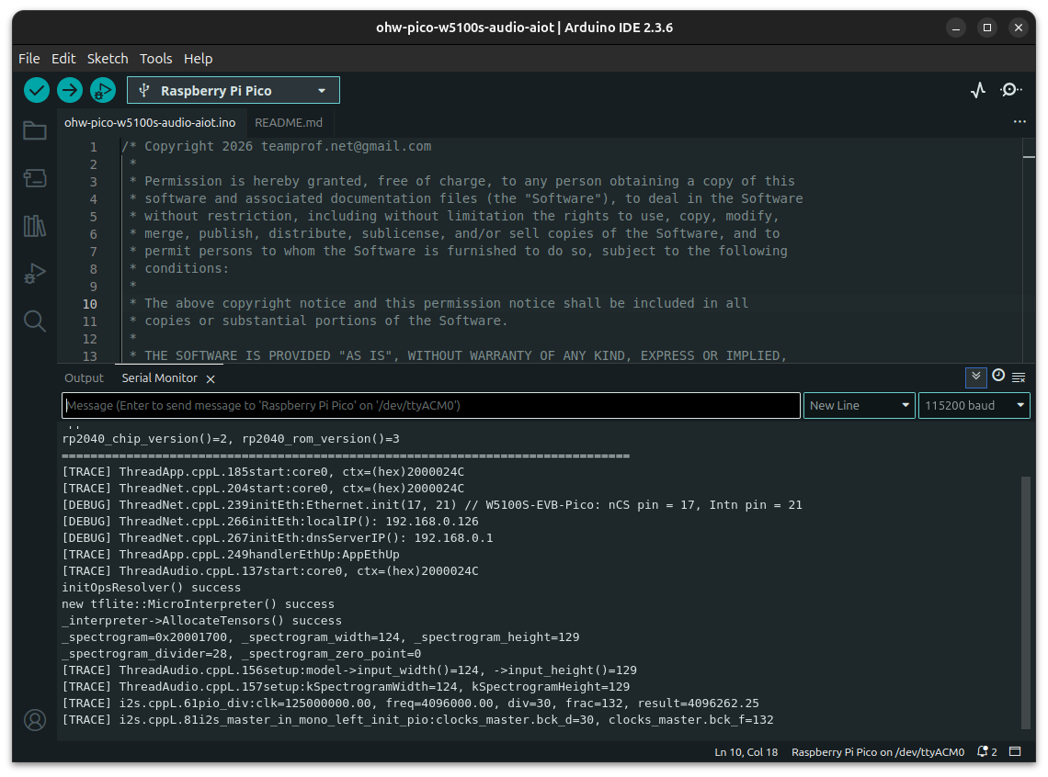Toggle autoscroll in Serial Monitor

point(975,377)
